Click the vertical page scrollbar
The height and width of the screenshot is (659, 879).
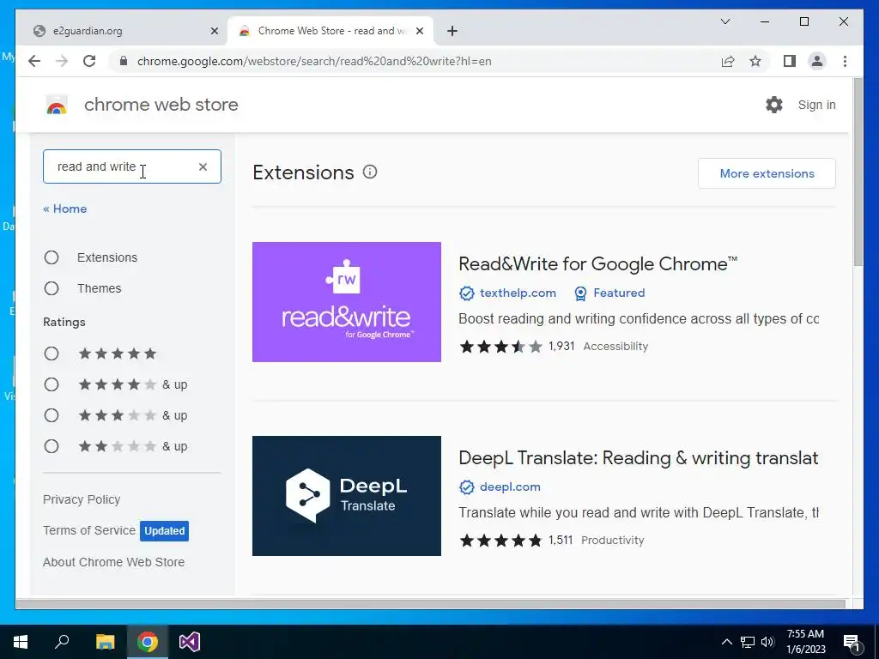point(858,172)
